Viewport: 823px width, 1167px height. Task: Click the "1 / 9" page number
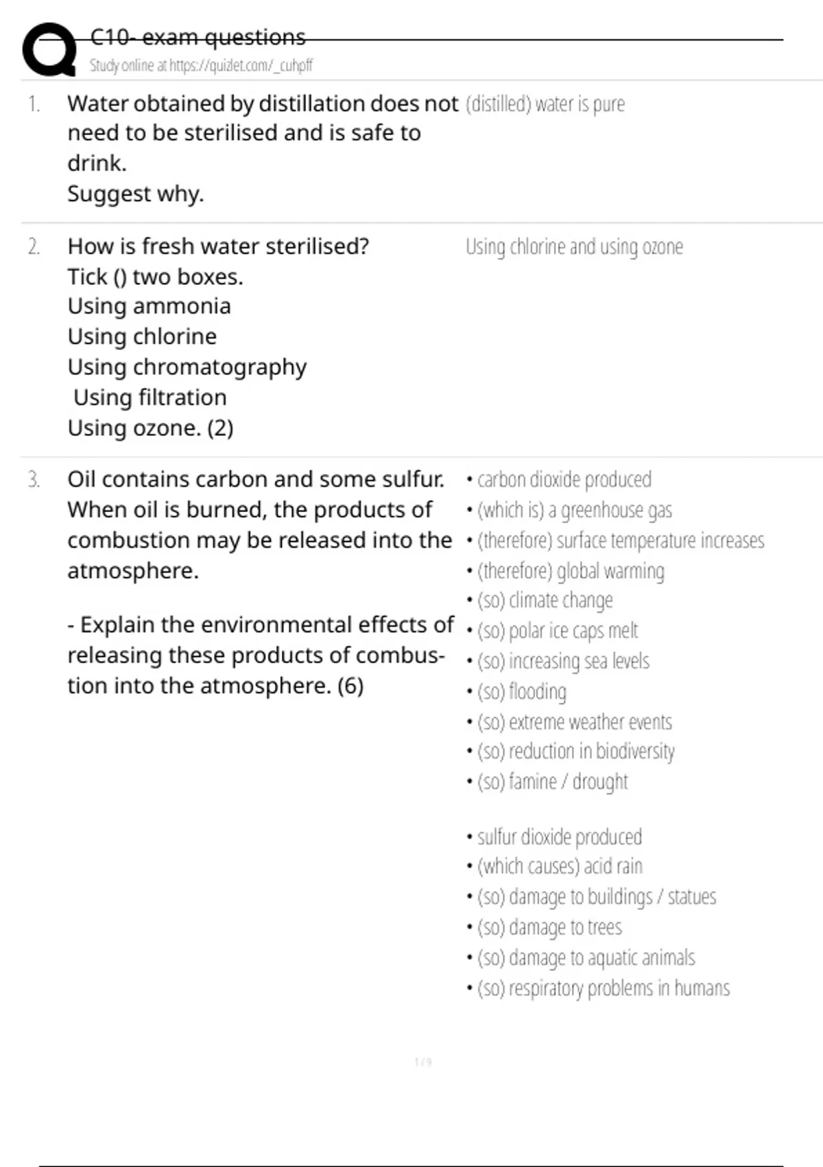click(422, 1063)
